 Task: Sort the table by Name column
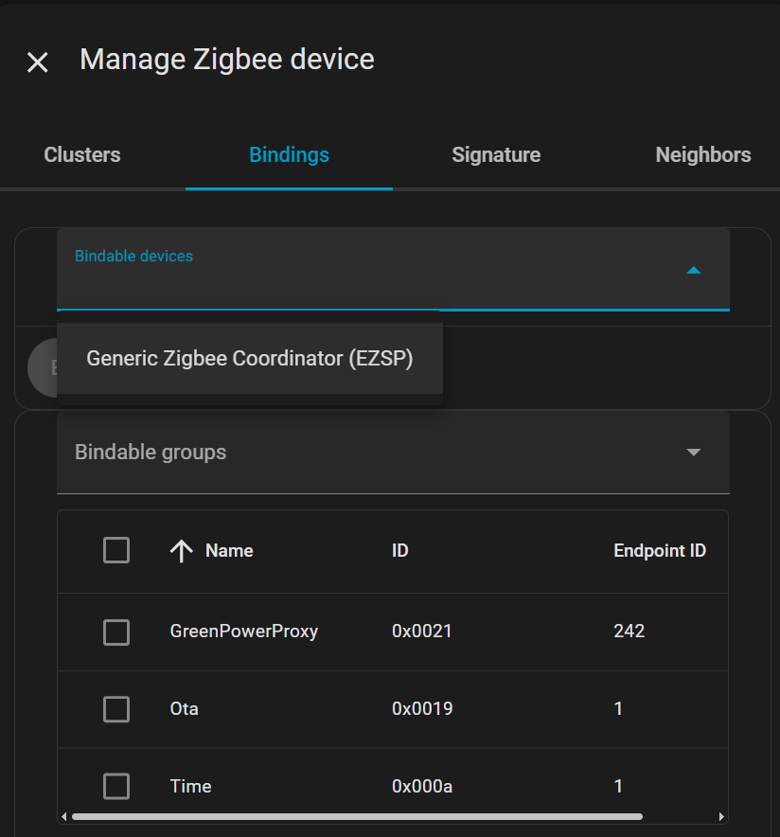(x=229, y=551)
